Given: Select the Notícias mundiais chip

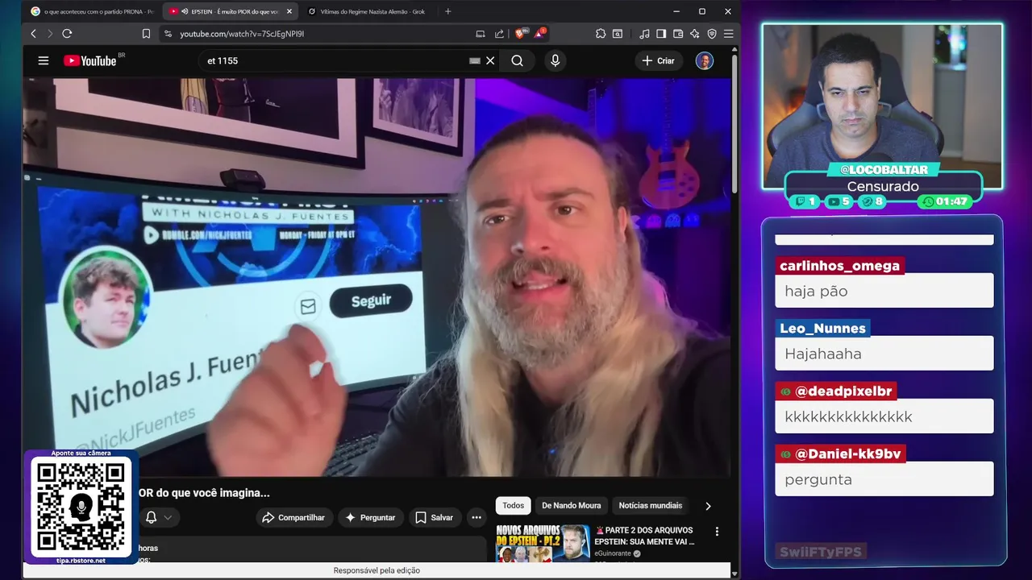Looking at the screenshot, I should (x=651, y=505).
